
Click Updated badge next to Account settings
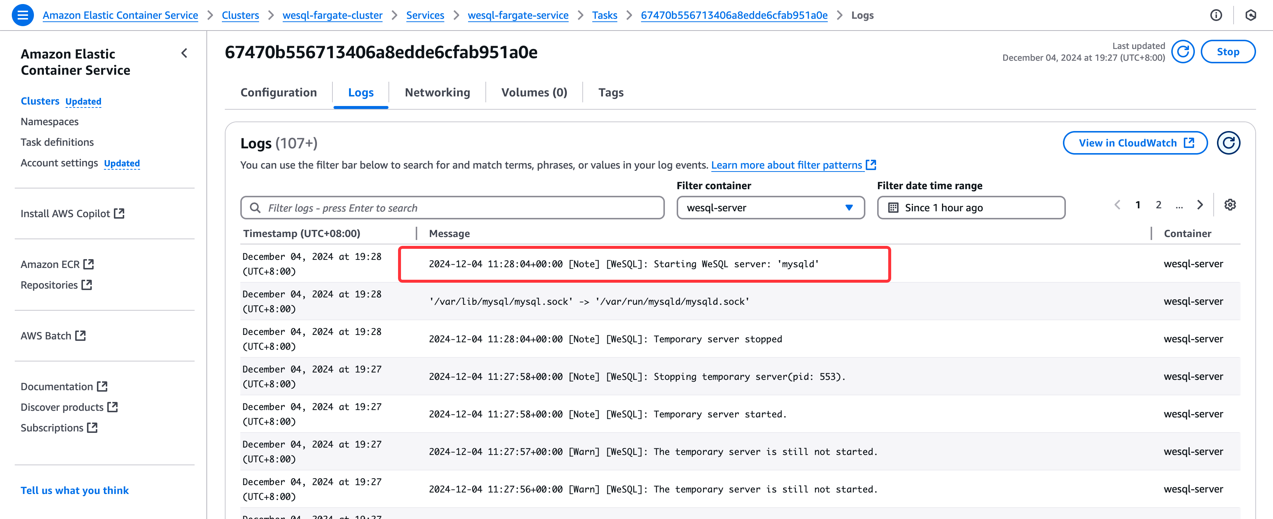click(x=122, y=164)
